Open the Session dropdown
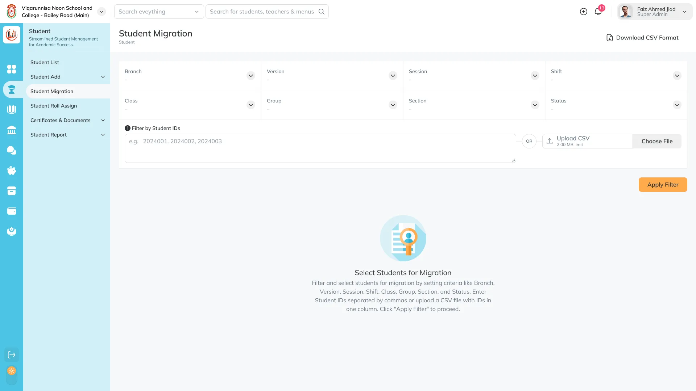 point(535,76)
